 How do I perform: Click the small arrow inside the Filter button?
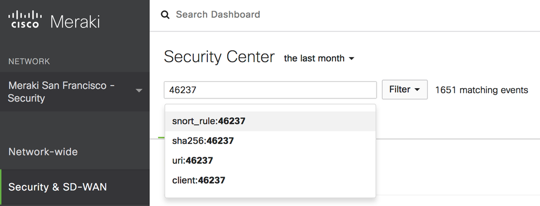[x=417, y=90]
